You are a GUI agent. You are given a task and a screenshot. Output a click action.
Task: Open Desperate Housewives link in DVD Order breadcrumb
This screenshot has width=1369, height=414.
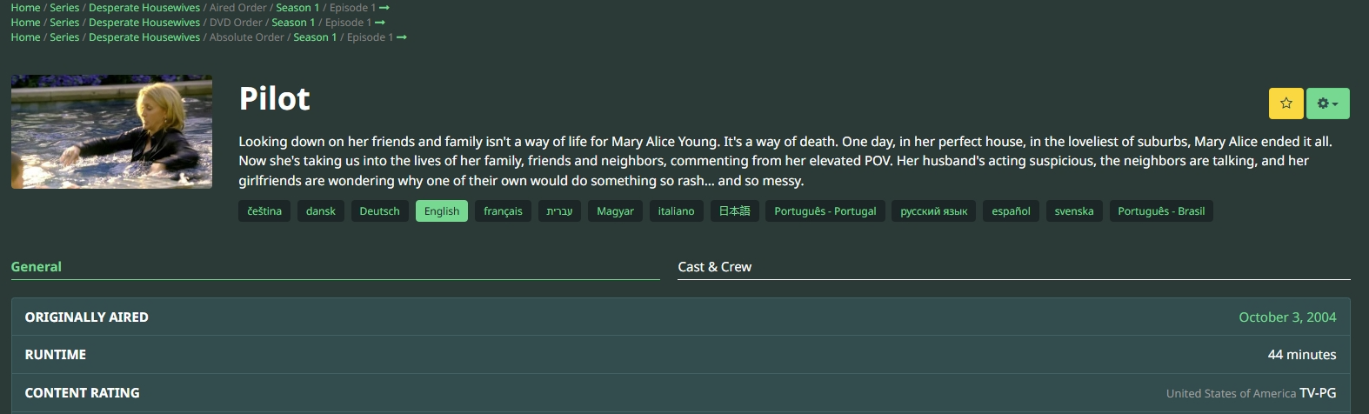[x=144, y=23]
